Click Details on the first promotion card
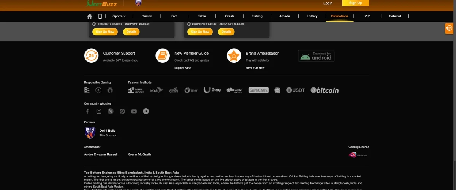This screenshot has width=456, height=190. point(131,32)
